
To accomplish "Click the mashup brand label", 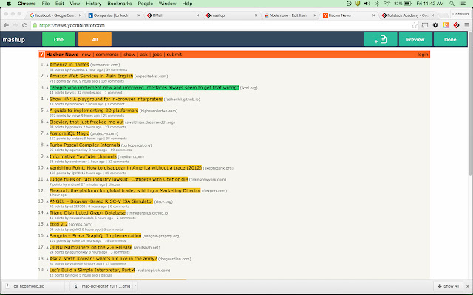I will coord(13,39).
